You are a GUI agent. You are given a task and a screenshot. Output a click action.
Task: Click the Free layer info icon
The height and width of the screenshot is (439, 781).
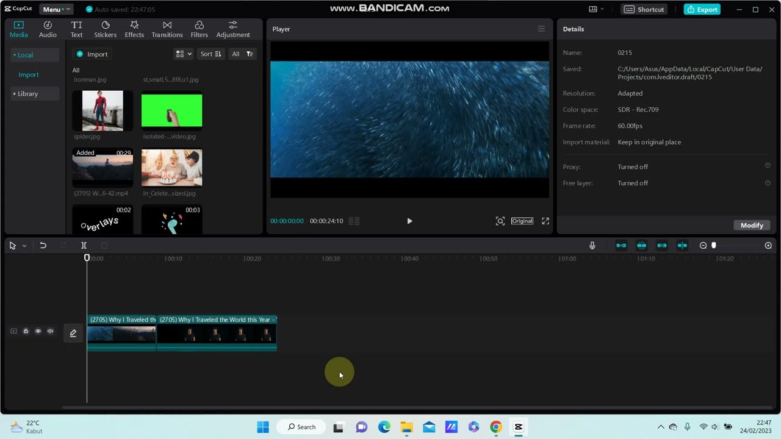click(768, 183)
